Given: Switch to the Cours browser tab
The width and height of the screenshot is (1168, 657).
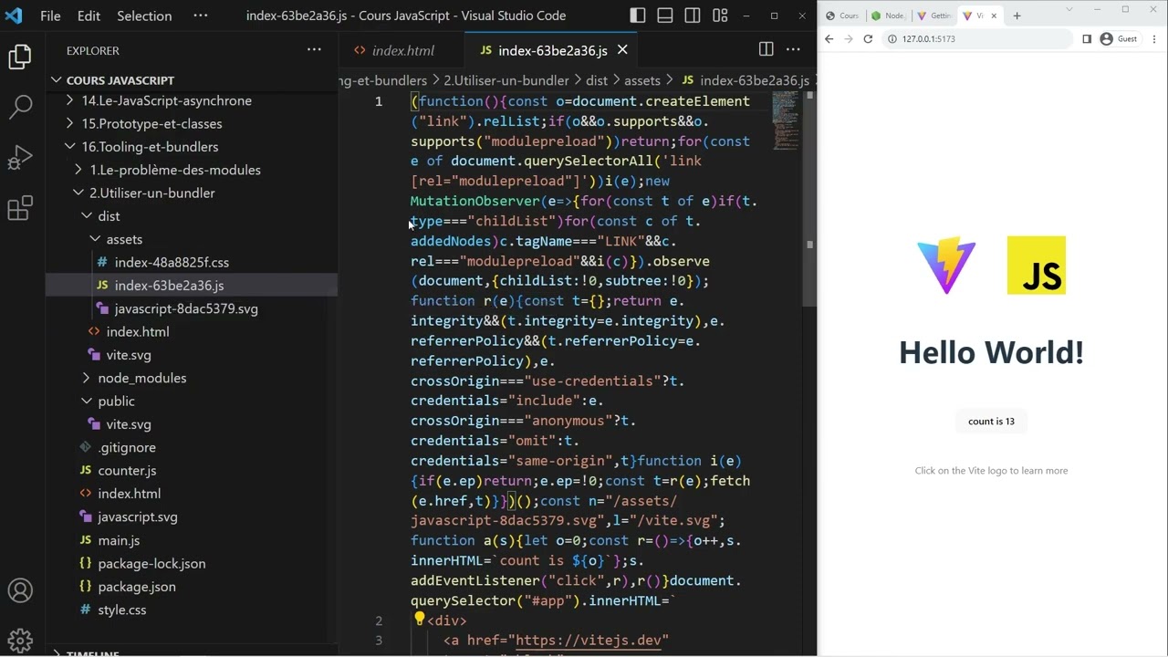Looking at the screenshot, I should tap(841, 16).
